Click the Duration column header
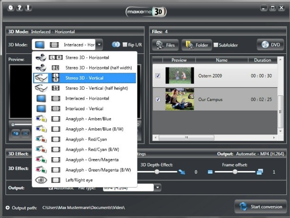290x218 pixels. (262, 60)
